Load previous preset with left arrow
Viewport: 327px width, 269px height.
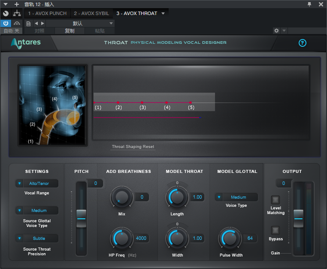tap(36, 23)
